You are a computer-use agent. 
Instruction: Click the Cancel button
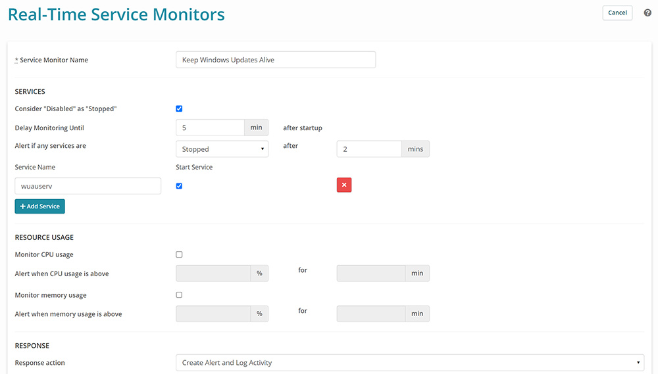click(617, 13)
